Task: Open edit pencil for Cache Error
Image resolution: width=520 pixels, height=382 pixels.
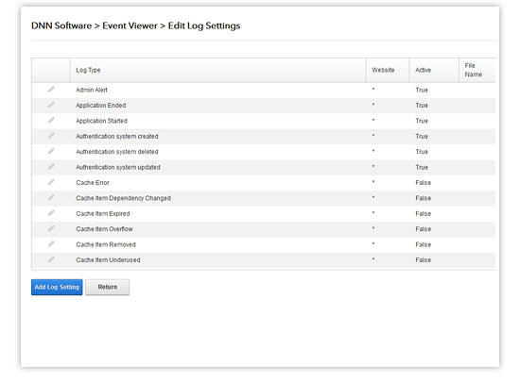Action: coord(51,182)
